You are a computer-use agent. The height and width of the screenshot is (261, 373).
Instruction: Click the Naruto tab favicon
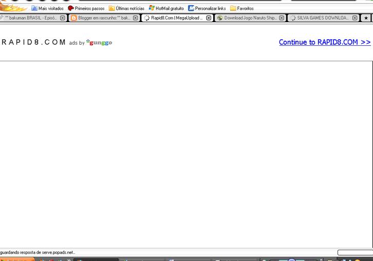click(220, 18)
